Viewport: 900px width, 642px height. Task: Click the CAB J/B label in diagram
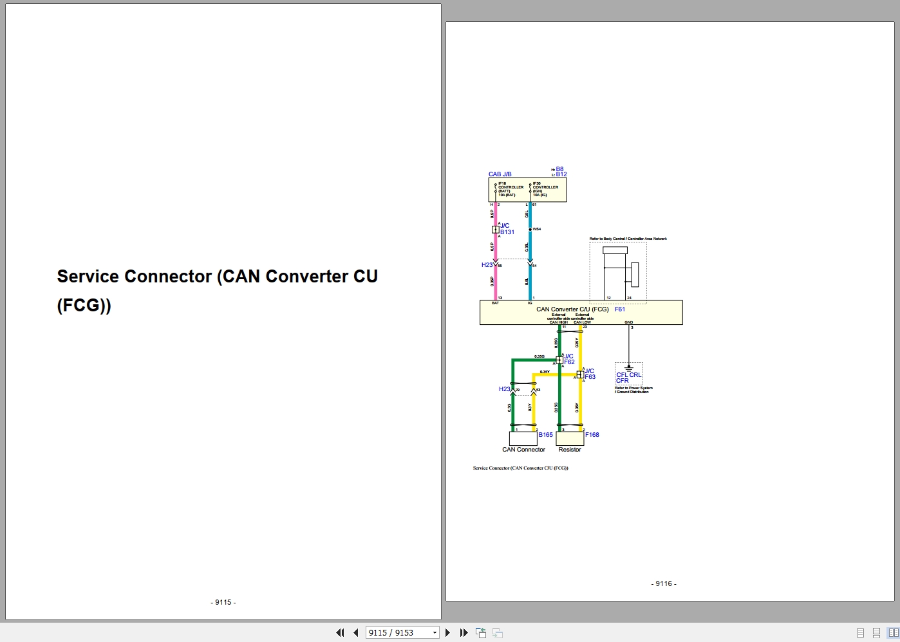500,174
